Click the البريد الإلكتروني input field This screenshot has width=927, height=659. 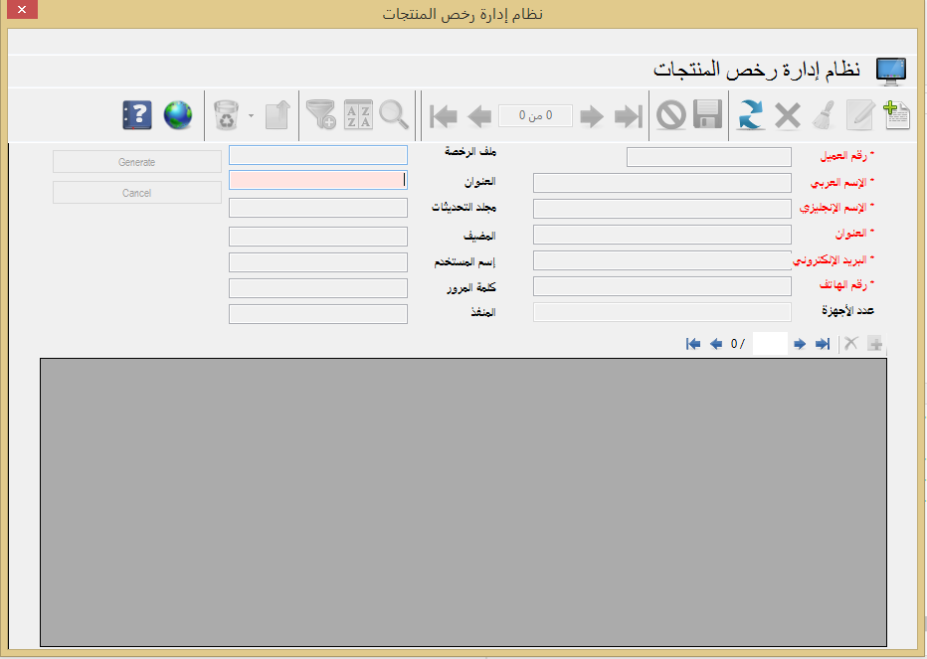[x=662, y=260]
